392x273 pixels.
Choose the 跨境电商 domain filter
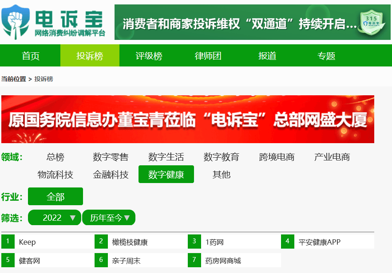pos(277,157)
